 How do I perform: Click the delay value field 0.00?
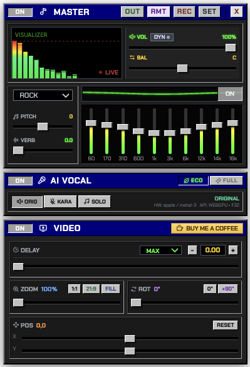tap(213, 251)
